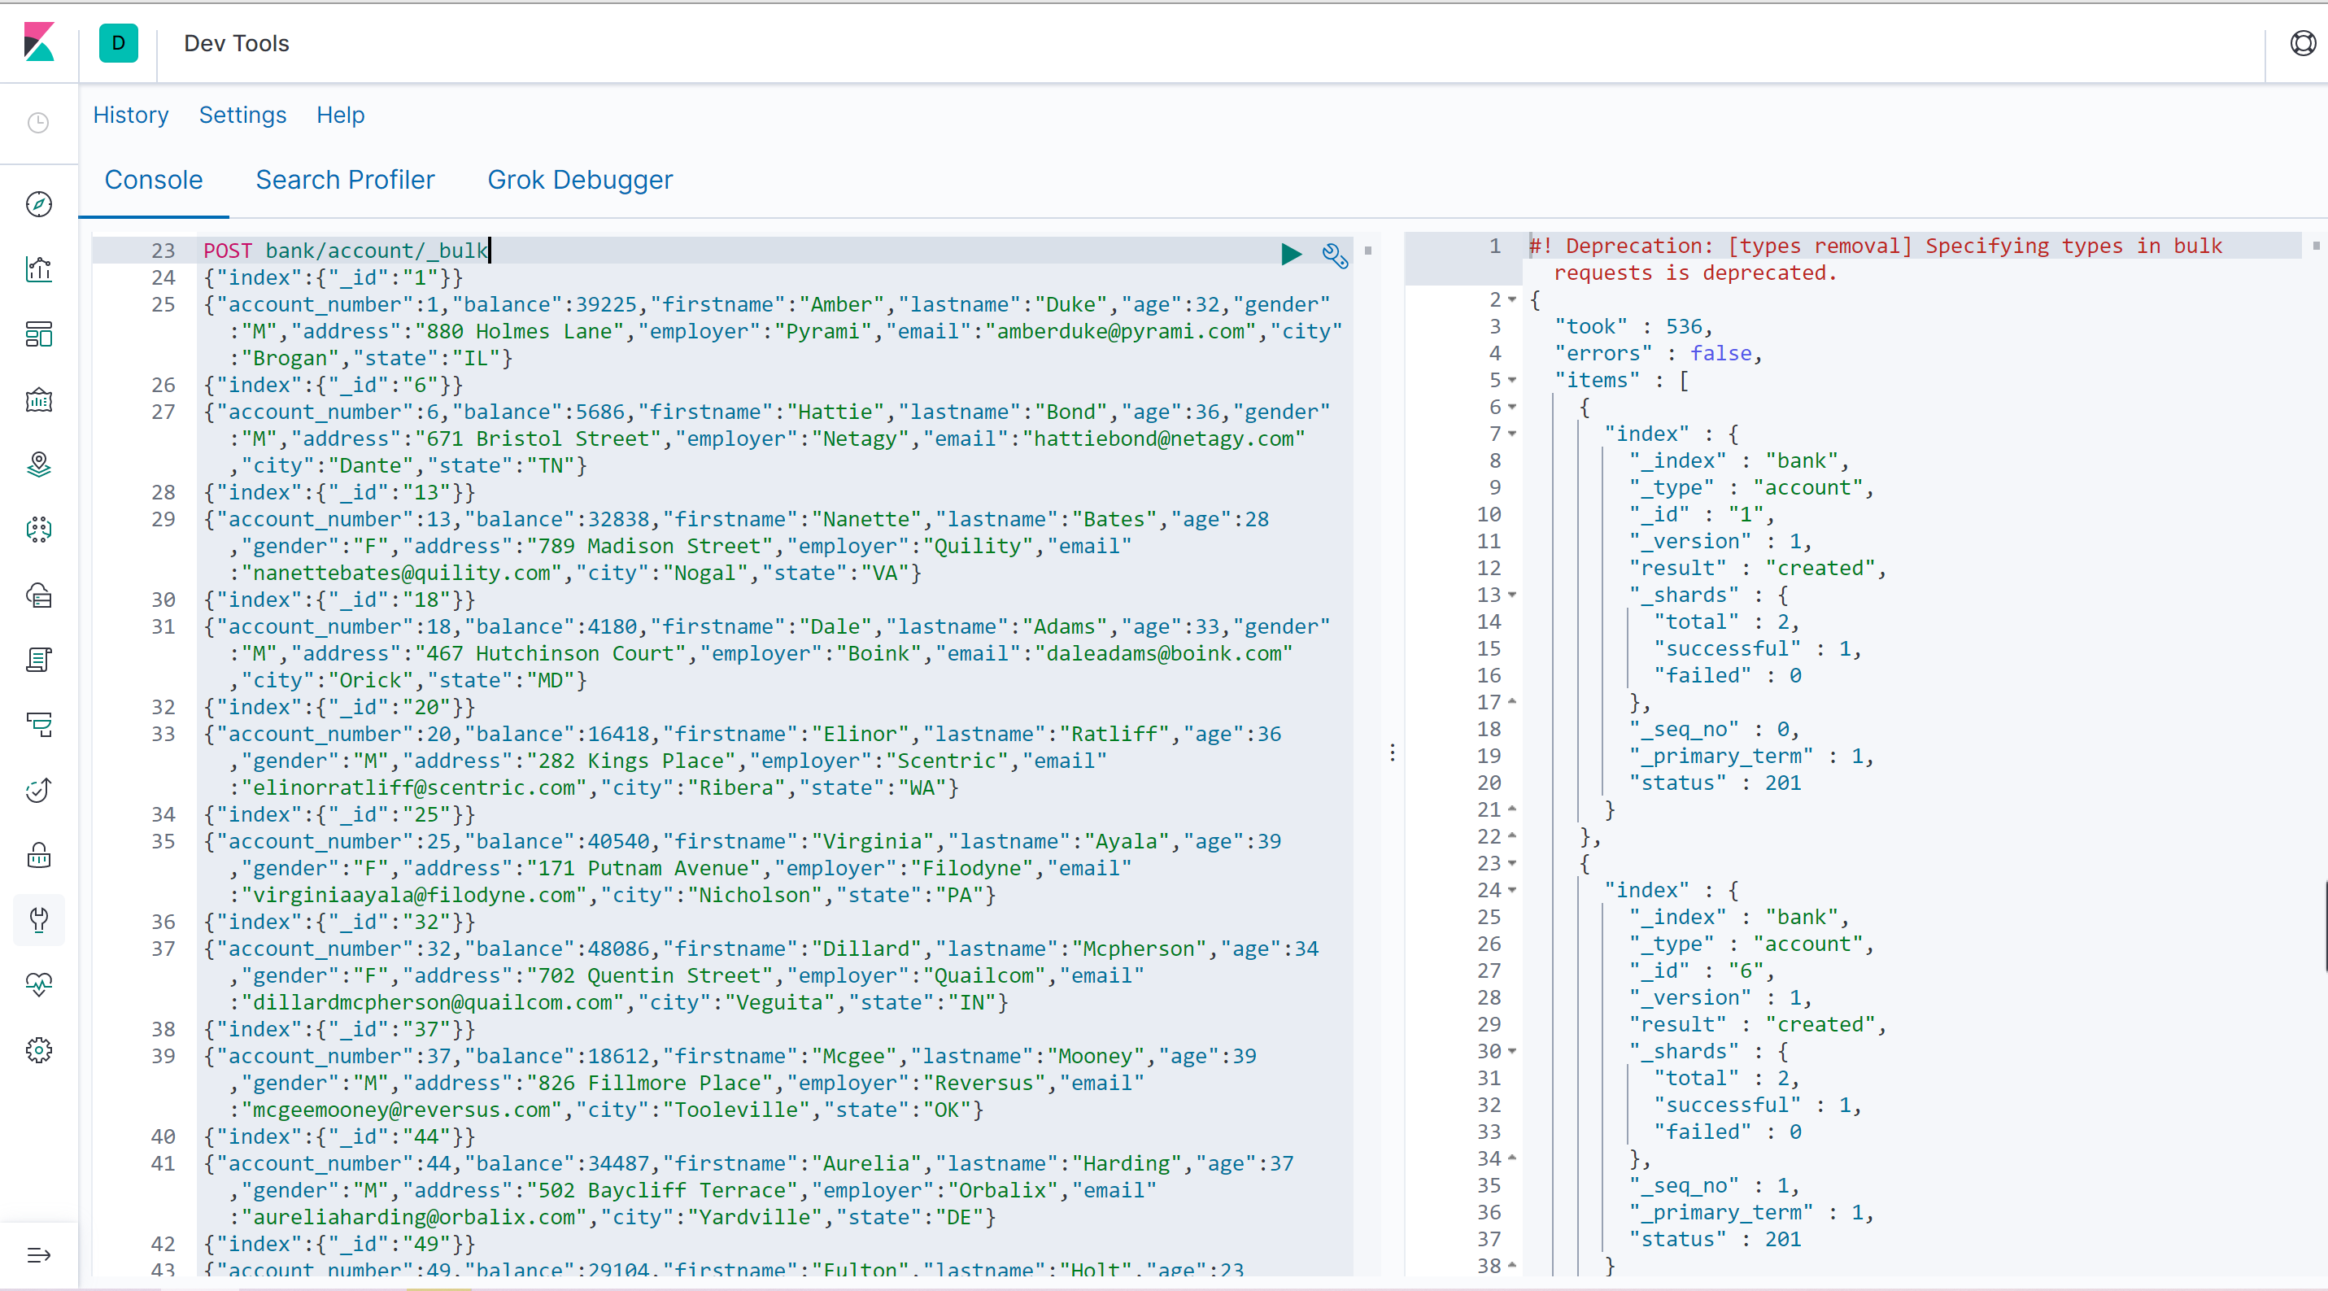This screenshot has width=2328, height=1291.
Task: Collapse response line 2 root object
Action: coord(1513,299)
